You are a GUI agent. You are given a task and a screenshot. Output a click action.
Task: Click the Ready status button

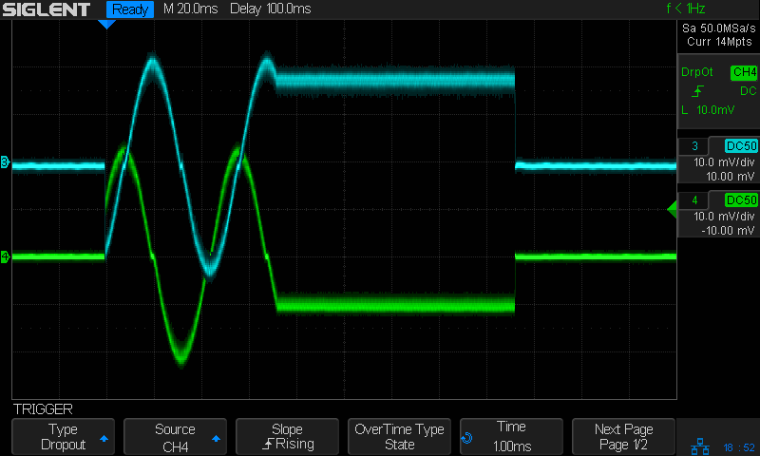(x=130, y=9)
